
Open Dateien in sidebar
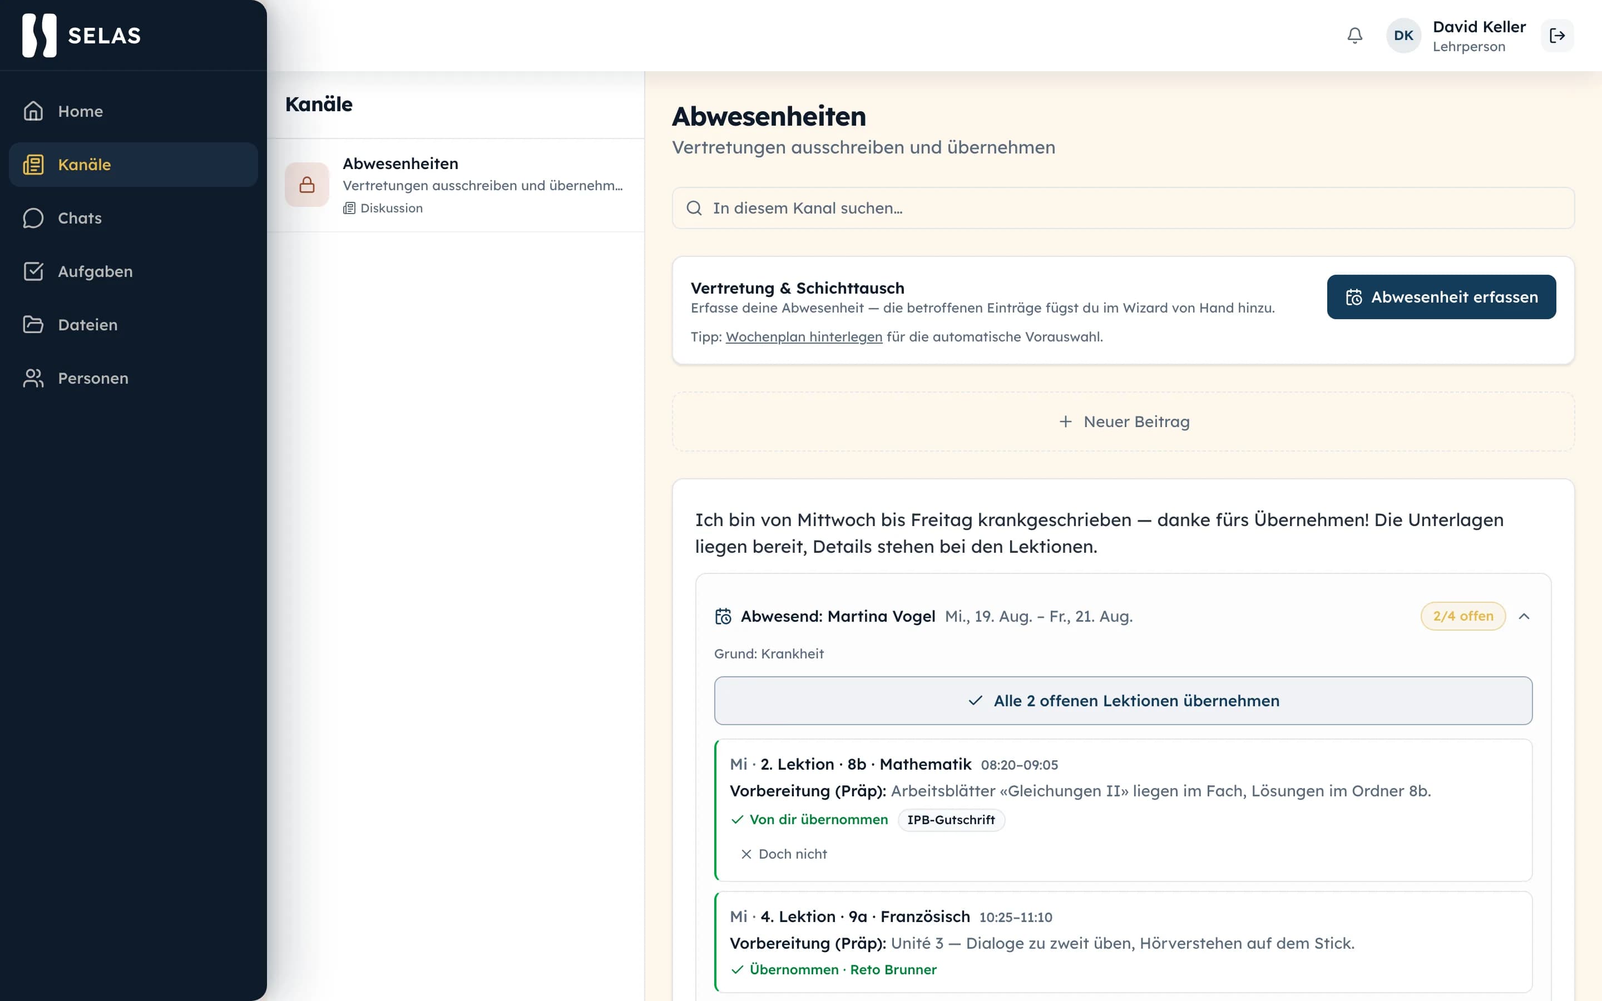pos(133,325)
